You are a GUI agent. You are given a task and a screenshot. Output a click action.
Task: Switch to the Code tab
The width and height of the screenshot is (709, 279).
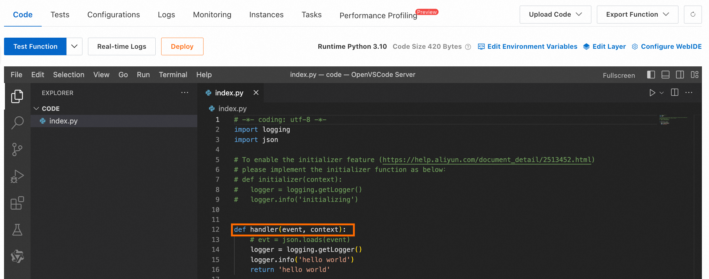(23, 15)
